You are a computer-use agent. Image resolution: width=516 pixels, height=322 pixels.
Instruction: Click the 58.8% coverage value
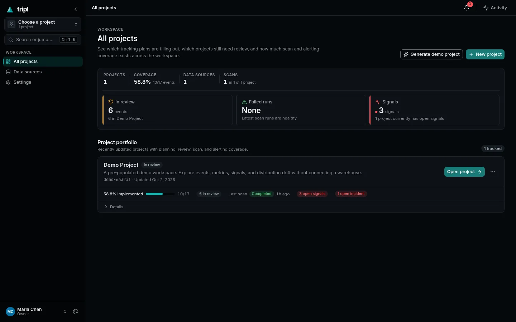tap(142, 82)
